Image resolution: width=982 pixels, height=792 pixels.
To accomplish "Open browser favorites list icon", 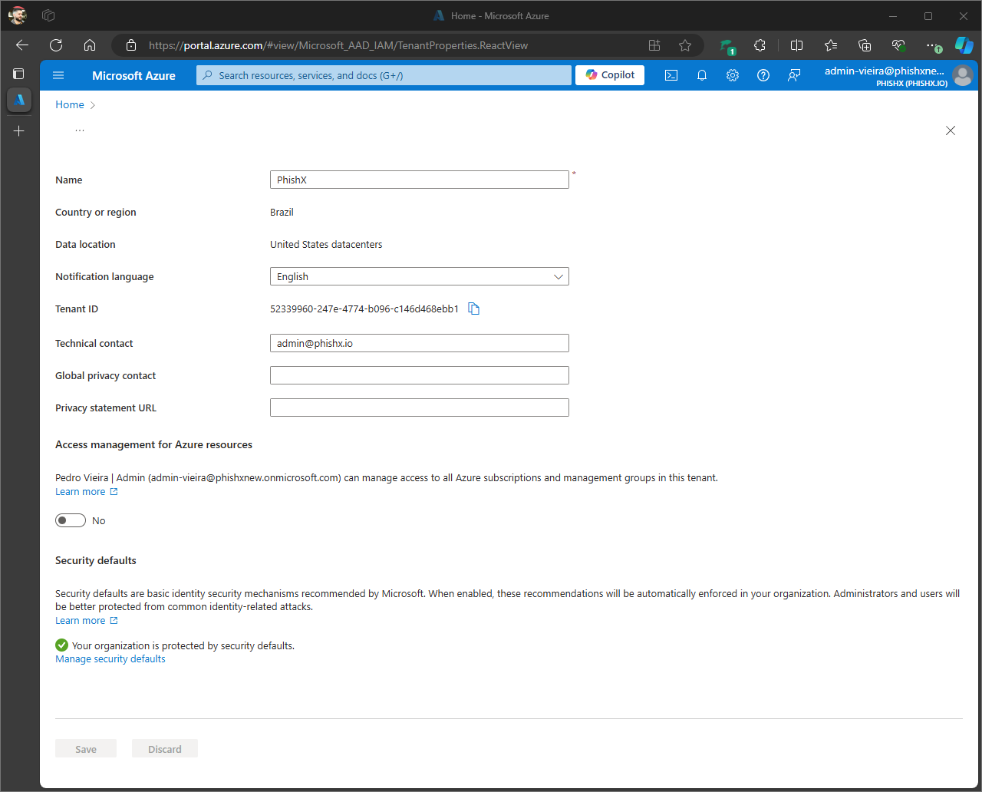I will 831,45.
